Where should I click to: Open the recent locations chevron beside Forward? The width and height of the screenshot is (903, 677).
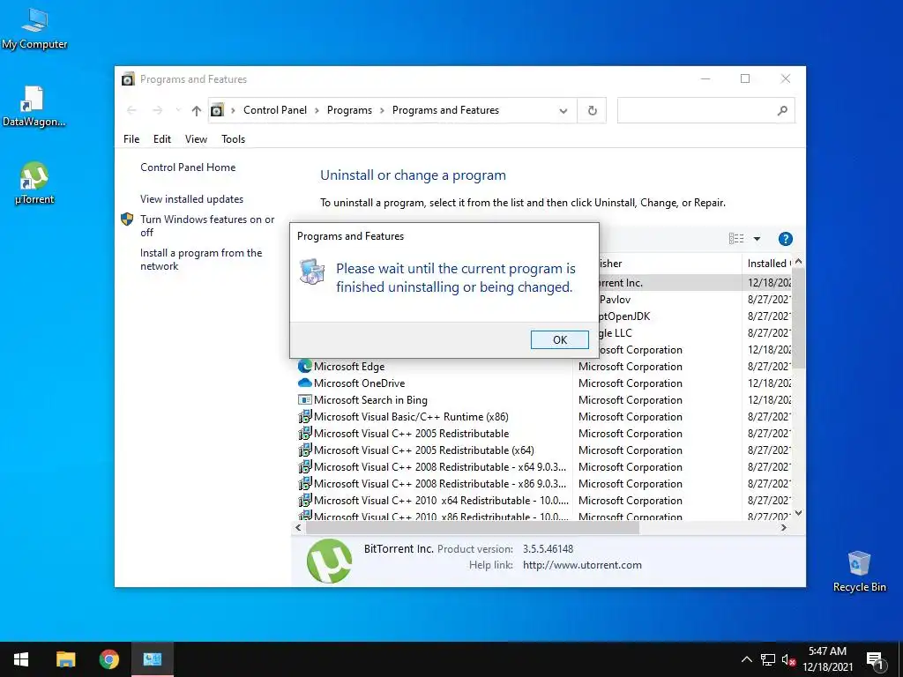click(178, 110)
